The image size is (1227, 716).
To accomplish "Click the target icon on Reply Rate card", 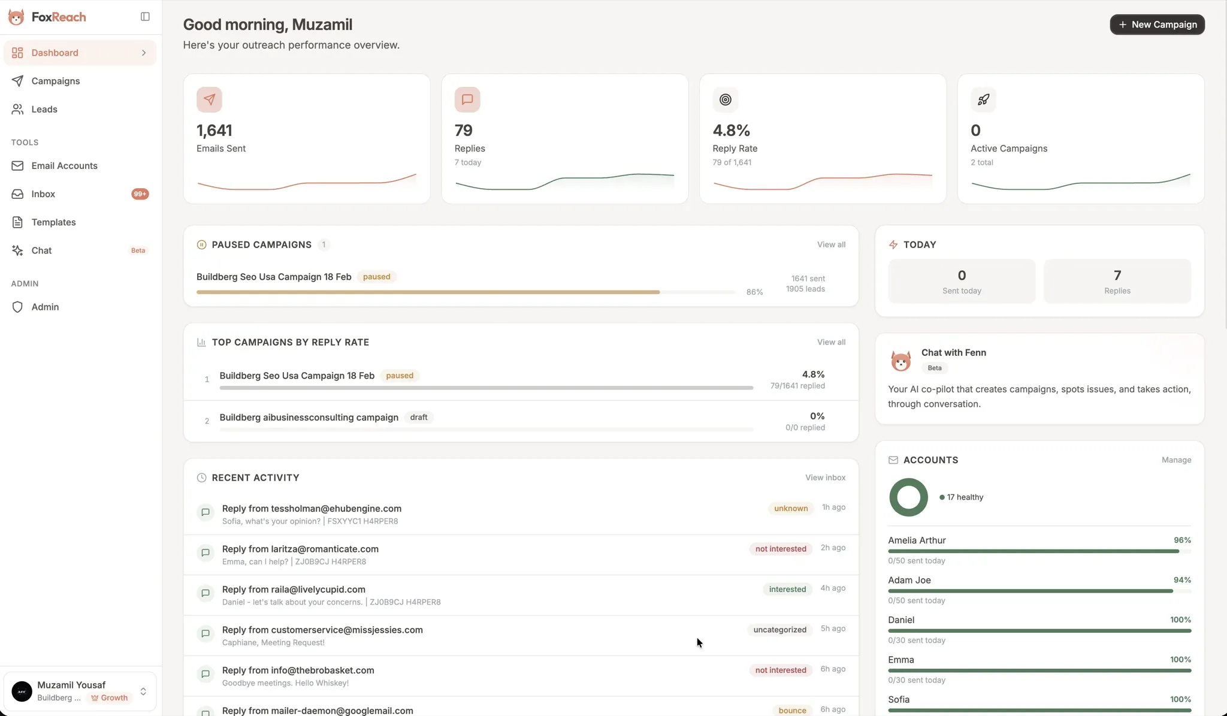I will [x=724, y=99].
